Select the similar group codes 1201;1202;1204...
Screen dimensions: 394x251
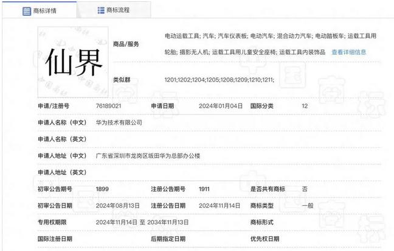click(219, 80)
